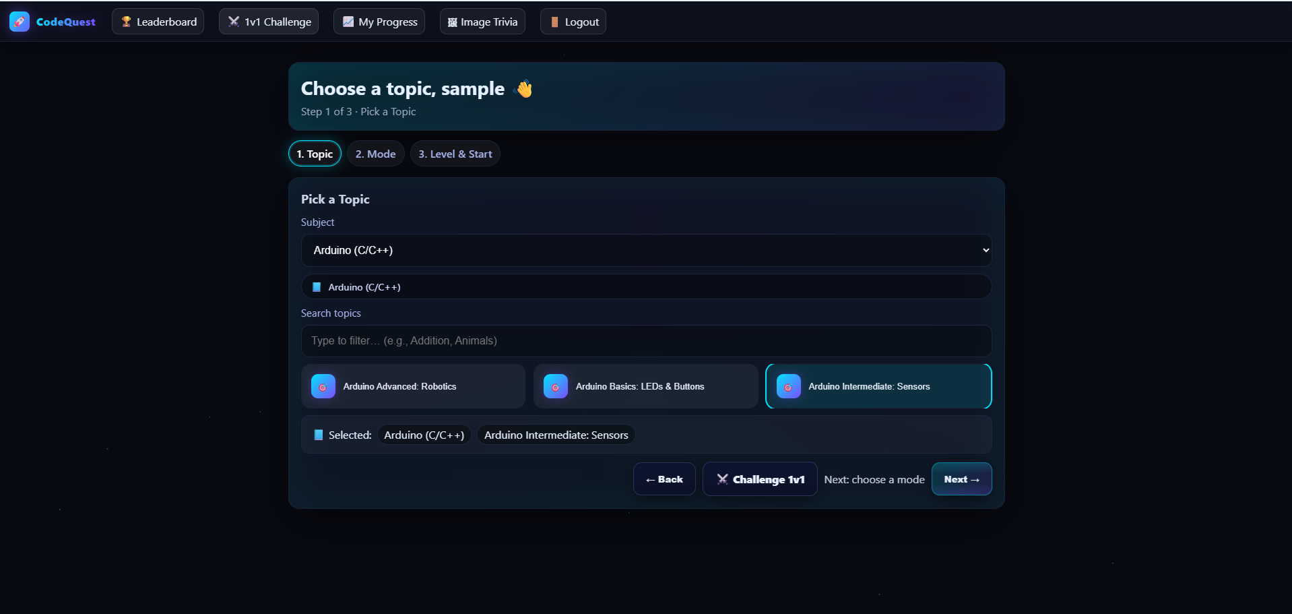Click the icon on the Arduino Intermediate: Sensors card
Viewport: 1292px width, 614px height.
[x=787, y=386]
